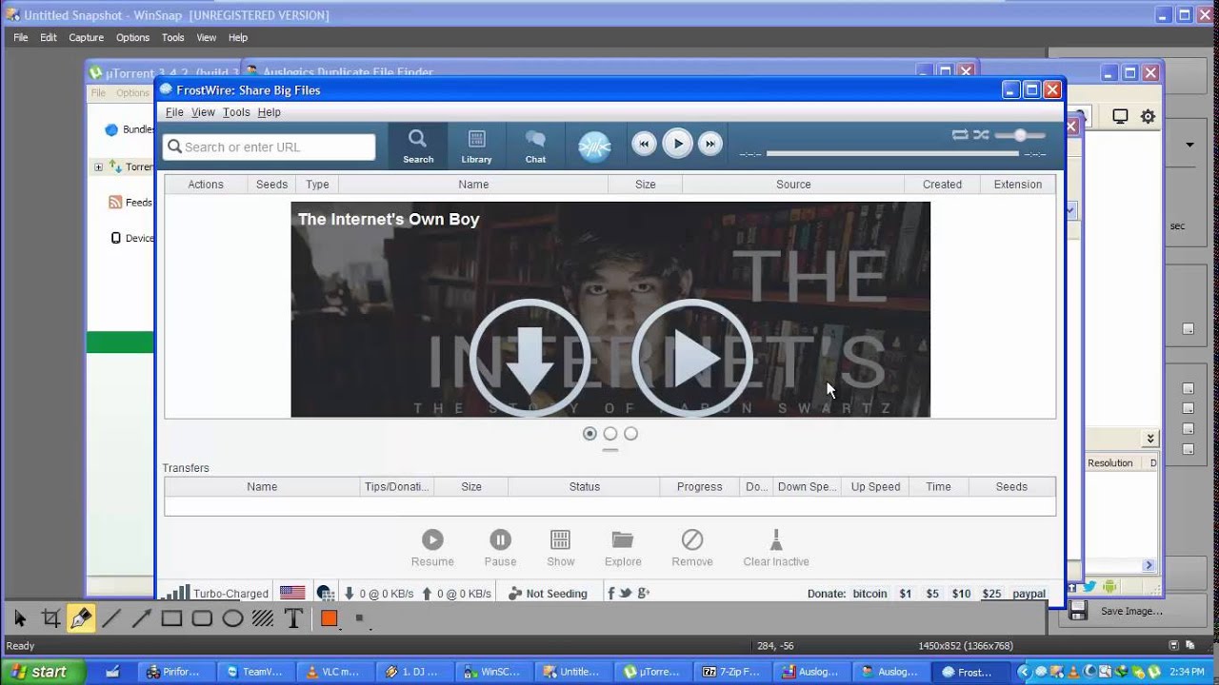The height and width of the screenshot is (685, 1219).
Task: Click download overlay icon on promo video
Action: [x=530, y=358]
